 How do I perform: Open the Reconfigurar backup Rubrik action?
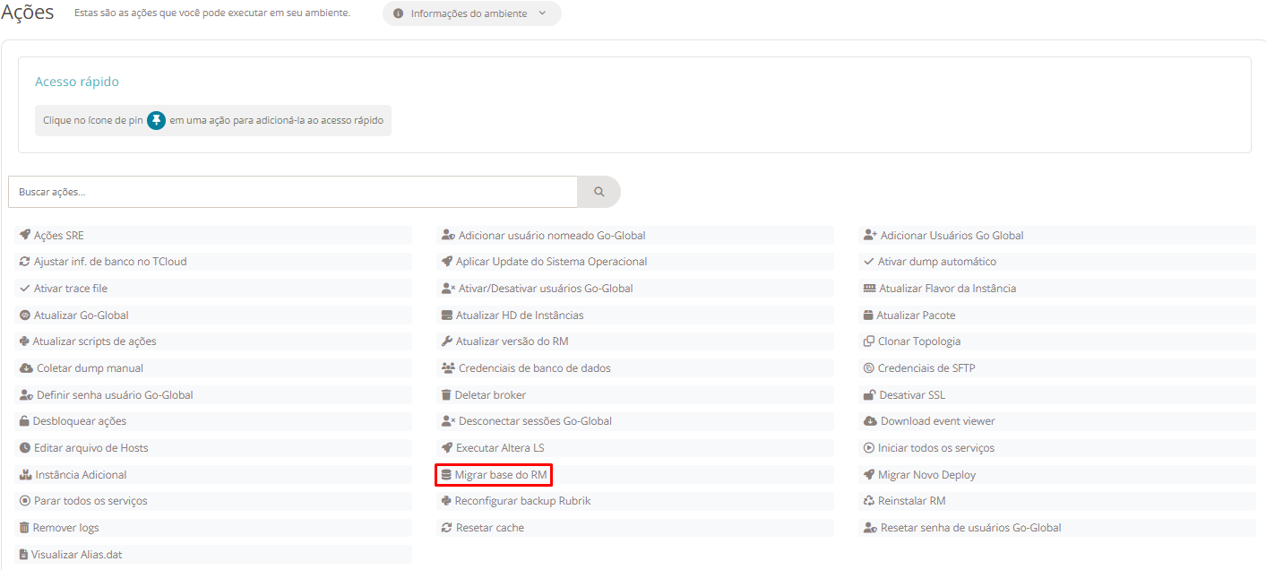point(635,501)
